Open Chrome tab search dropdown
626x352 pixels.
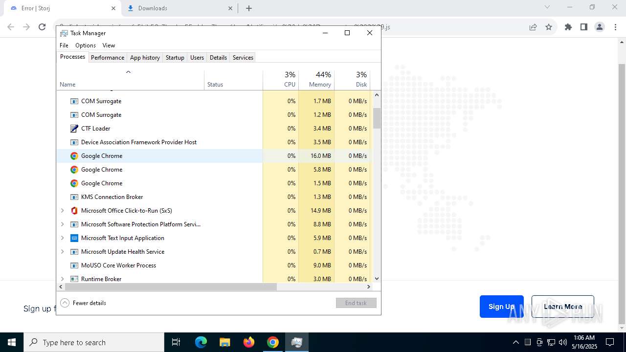pyautogui.click(x=547, y=7)
